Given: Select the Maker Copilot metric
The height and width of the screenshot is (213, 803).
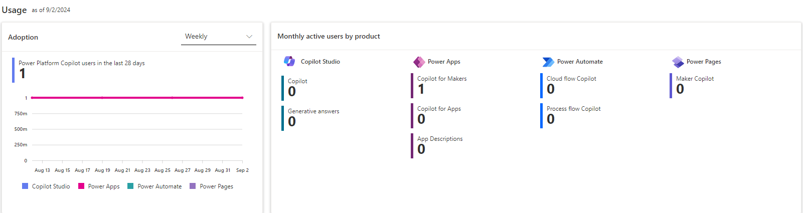Looking at the screenshot, I should pos(692,86).
